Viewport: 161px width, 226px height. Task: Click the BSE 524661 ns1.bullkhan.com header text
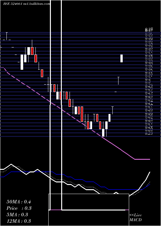pyautogui.click(x=27, y=4)
